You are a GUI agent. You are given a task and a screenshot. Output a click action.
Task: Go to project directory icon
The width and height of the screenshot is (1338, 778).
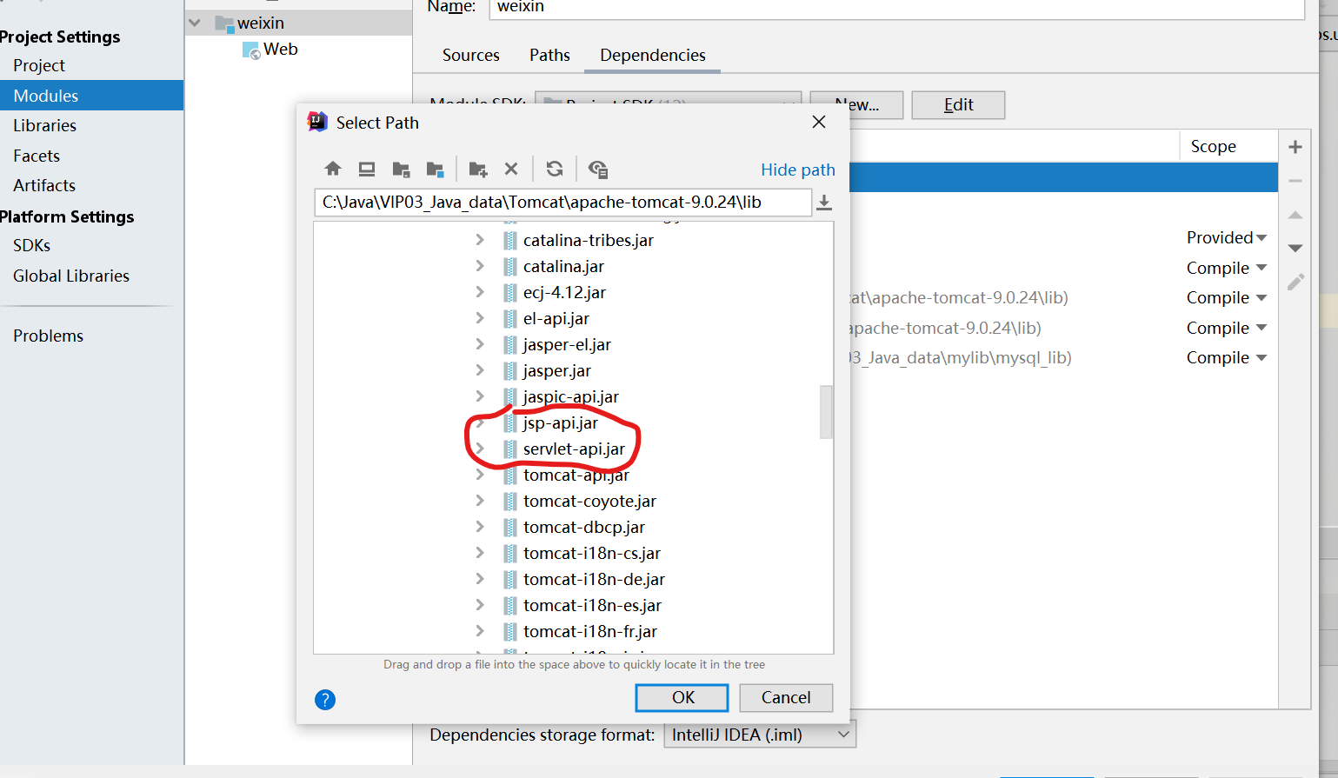coord(401,169)
